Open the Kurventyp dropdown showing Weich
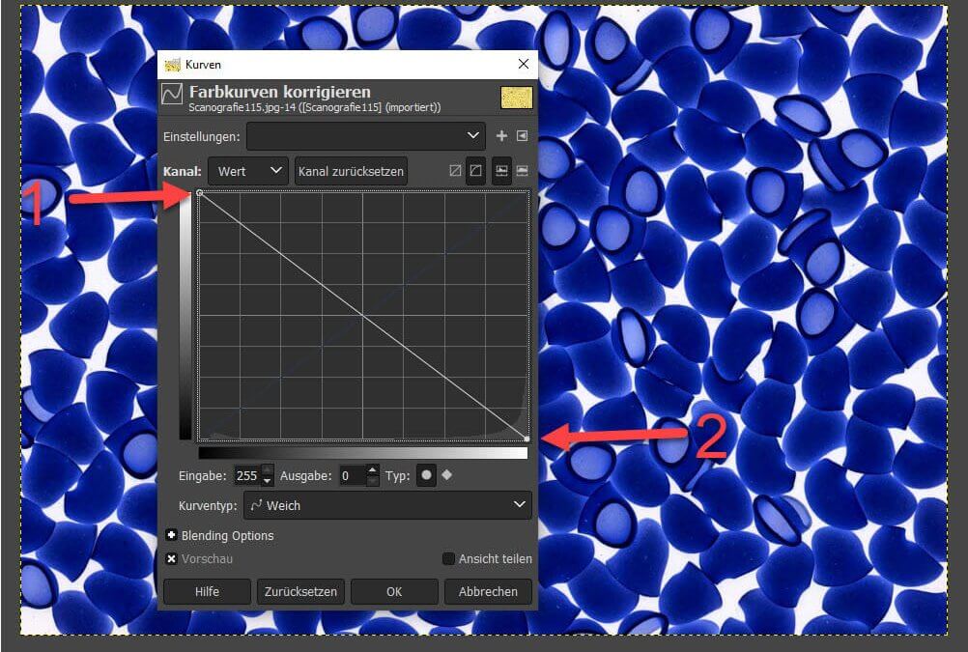This screenshot has height=652, width=968. coord(386,504)
